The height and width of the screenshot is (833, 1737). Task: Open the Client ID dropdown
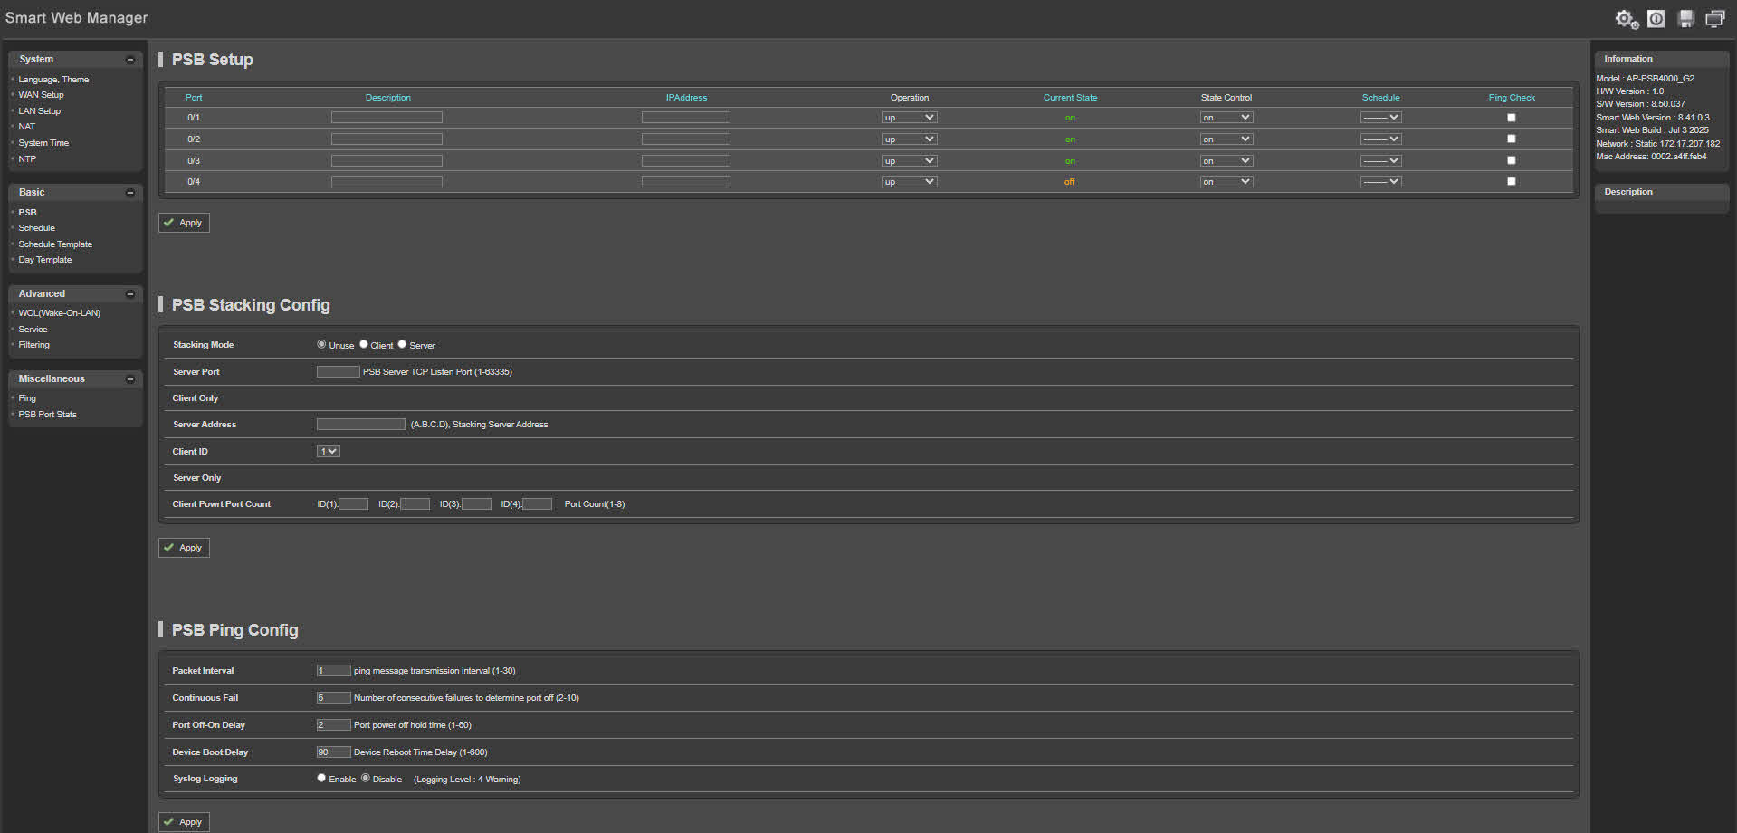328,451
